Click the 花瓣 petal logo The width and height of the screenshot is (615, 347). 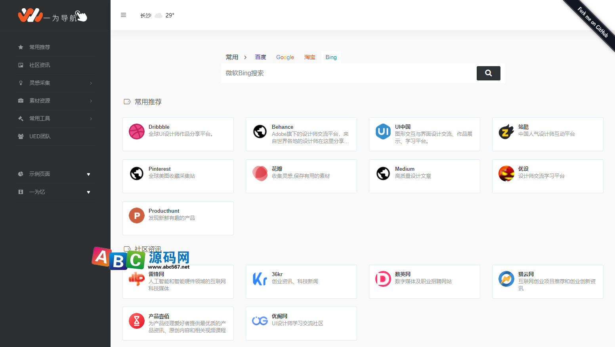pos(260,173)
